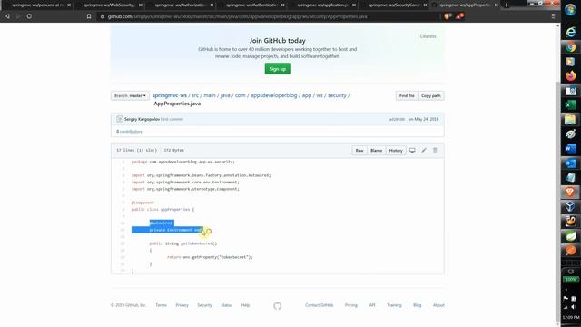The width and height of the screenshot is (581, 327).
Task: Open the file History
Action: (396, 151)
